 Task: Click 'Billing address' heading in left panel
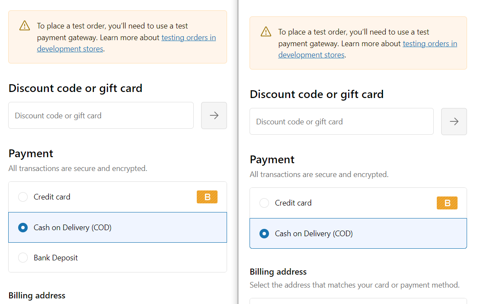pos(37,295)
